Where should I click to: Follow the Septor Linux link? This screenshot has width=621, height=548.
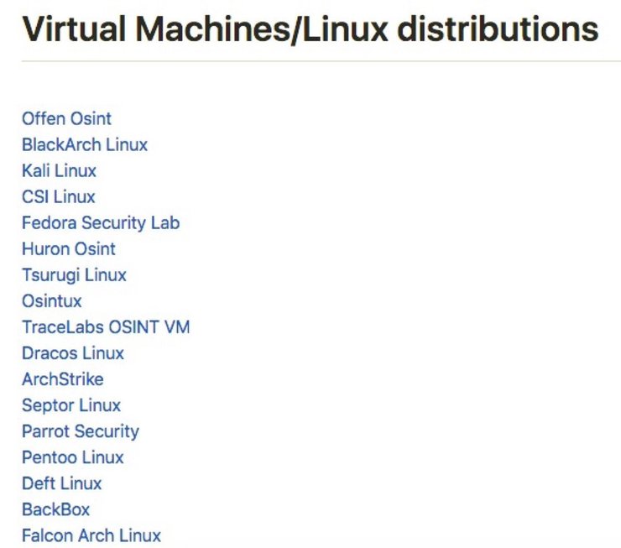point(71,406)
